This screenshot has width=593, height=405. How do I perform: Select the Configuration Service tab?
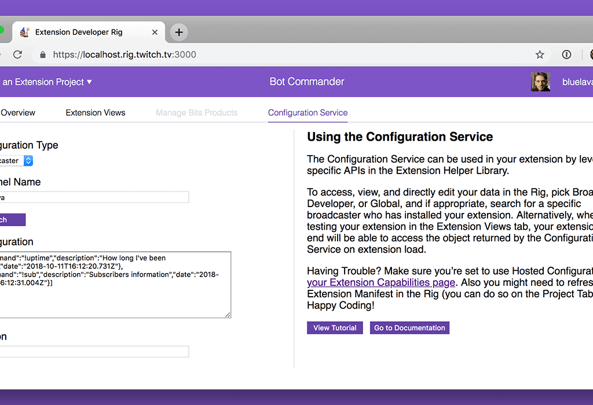pos(308,113)
